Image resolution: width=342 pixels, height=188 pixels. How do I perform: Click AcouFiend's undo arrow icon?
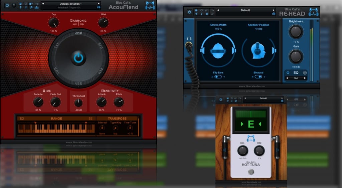pyautogui.click(x=31, y=4)
